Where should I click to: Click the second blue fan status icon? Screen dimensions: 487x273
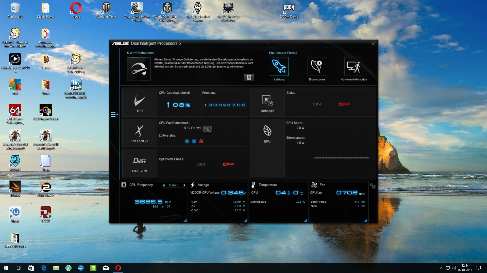click(x=194, y=141)
